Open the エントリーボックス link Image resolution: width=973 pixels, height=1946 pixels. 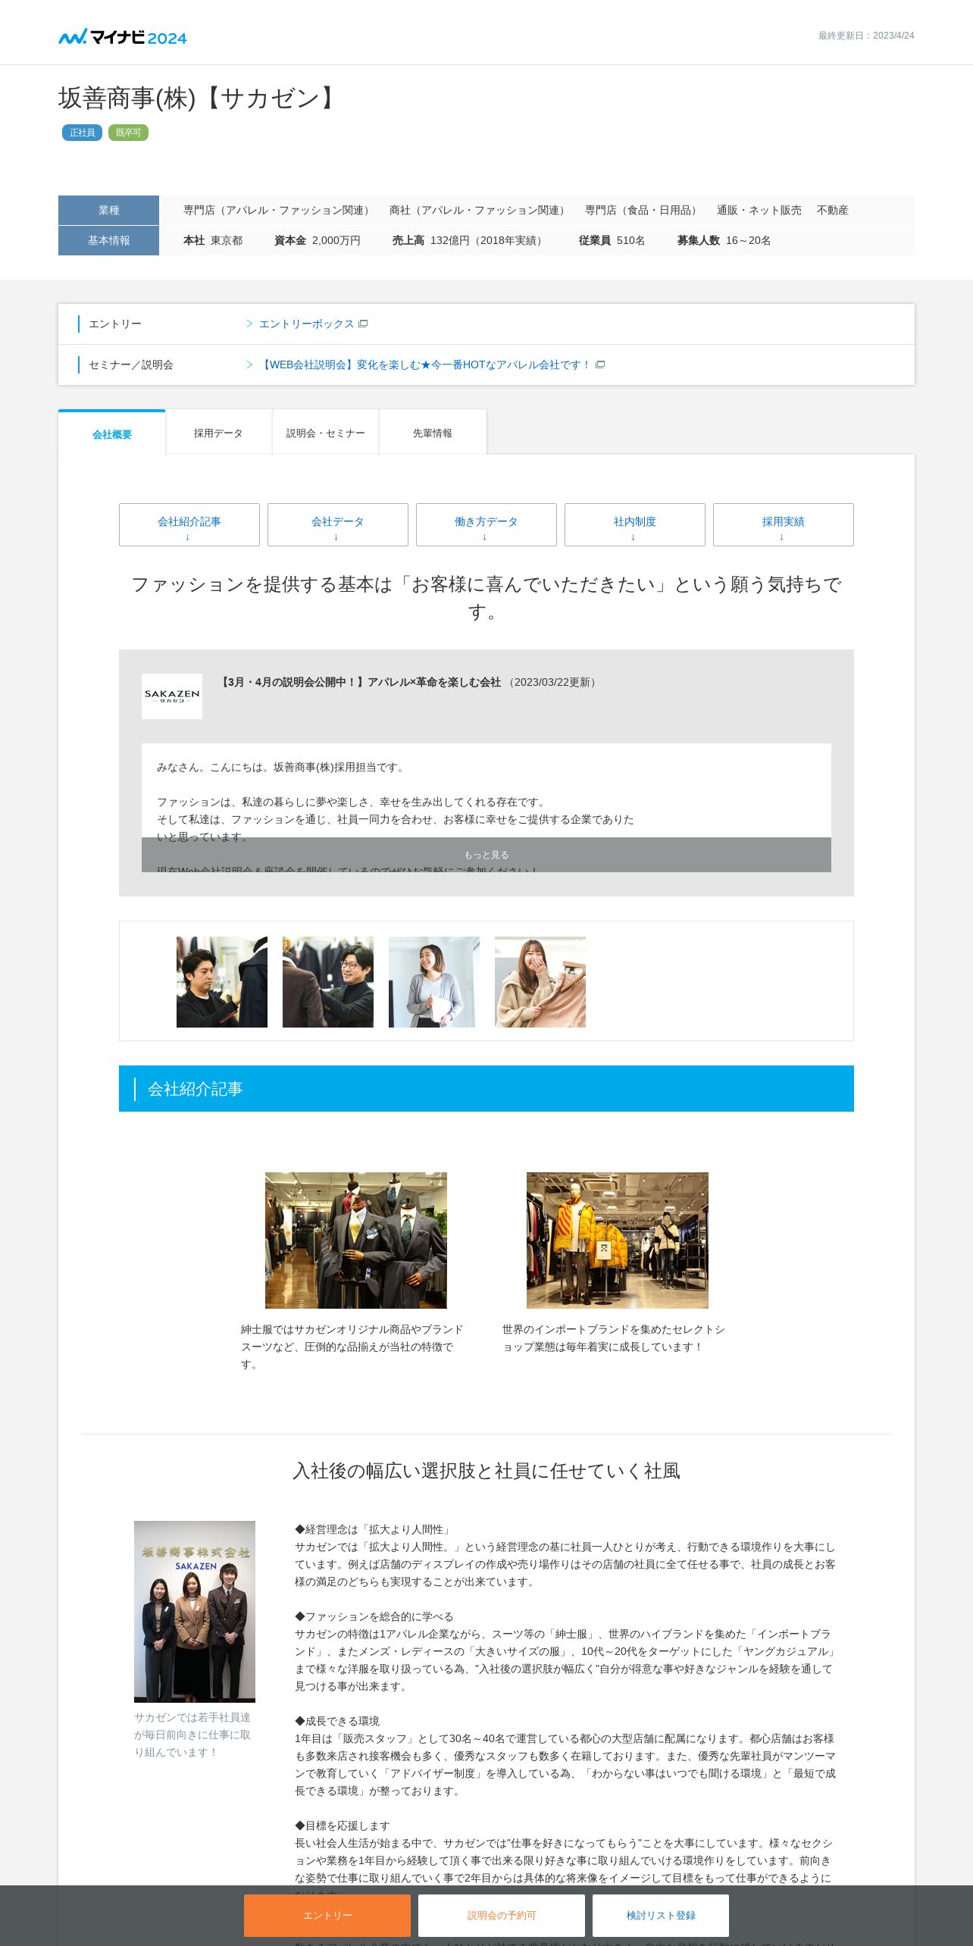click(306, 324)
